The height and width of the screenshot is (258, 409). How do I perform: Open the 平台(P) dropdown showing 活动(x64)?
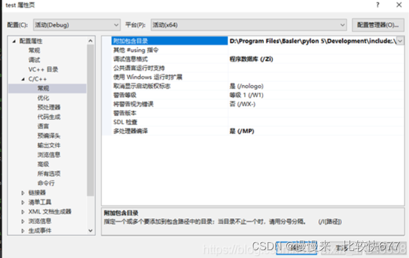(249, 25)
